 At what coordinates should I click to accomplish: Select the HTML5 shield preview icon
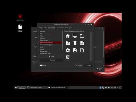68,57
